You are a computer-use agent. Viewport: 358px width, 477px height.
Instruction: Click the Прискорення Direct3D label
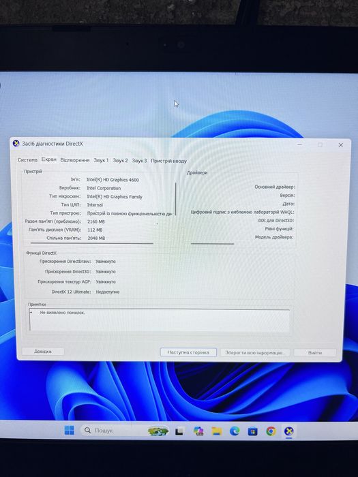click(x=68, y=271)
